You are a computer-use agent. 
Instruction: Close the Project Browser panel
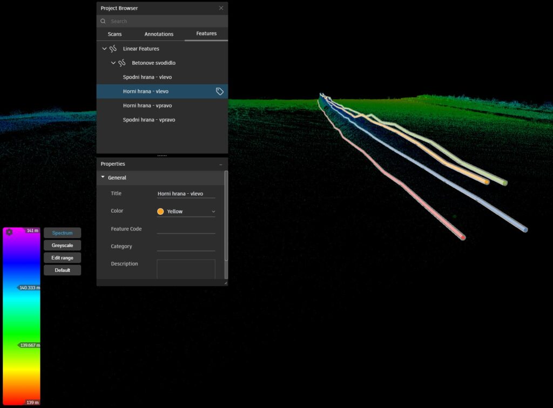[x=221, y=8]
